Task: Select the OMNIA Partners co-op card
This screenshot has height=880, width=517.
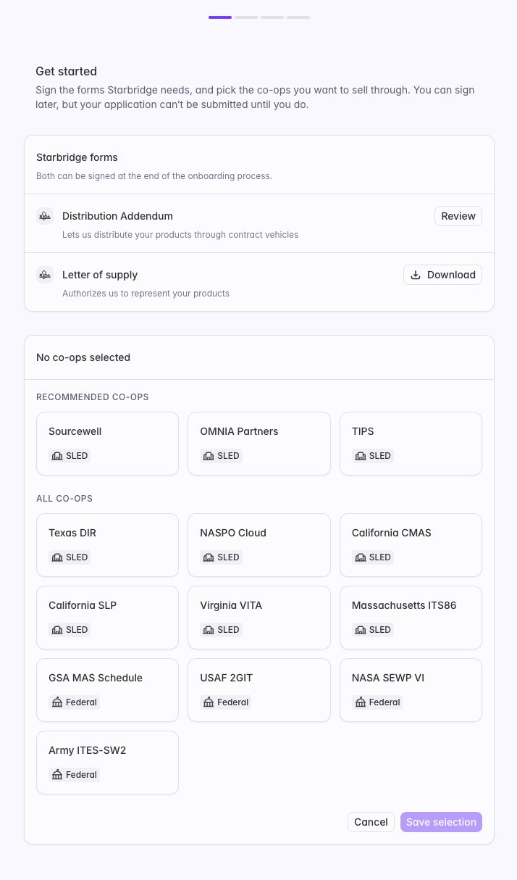Action: (259, 444)
